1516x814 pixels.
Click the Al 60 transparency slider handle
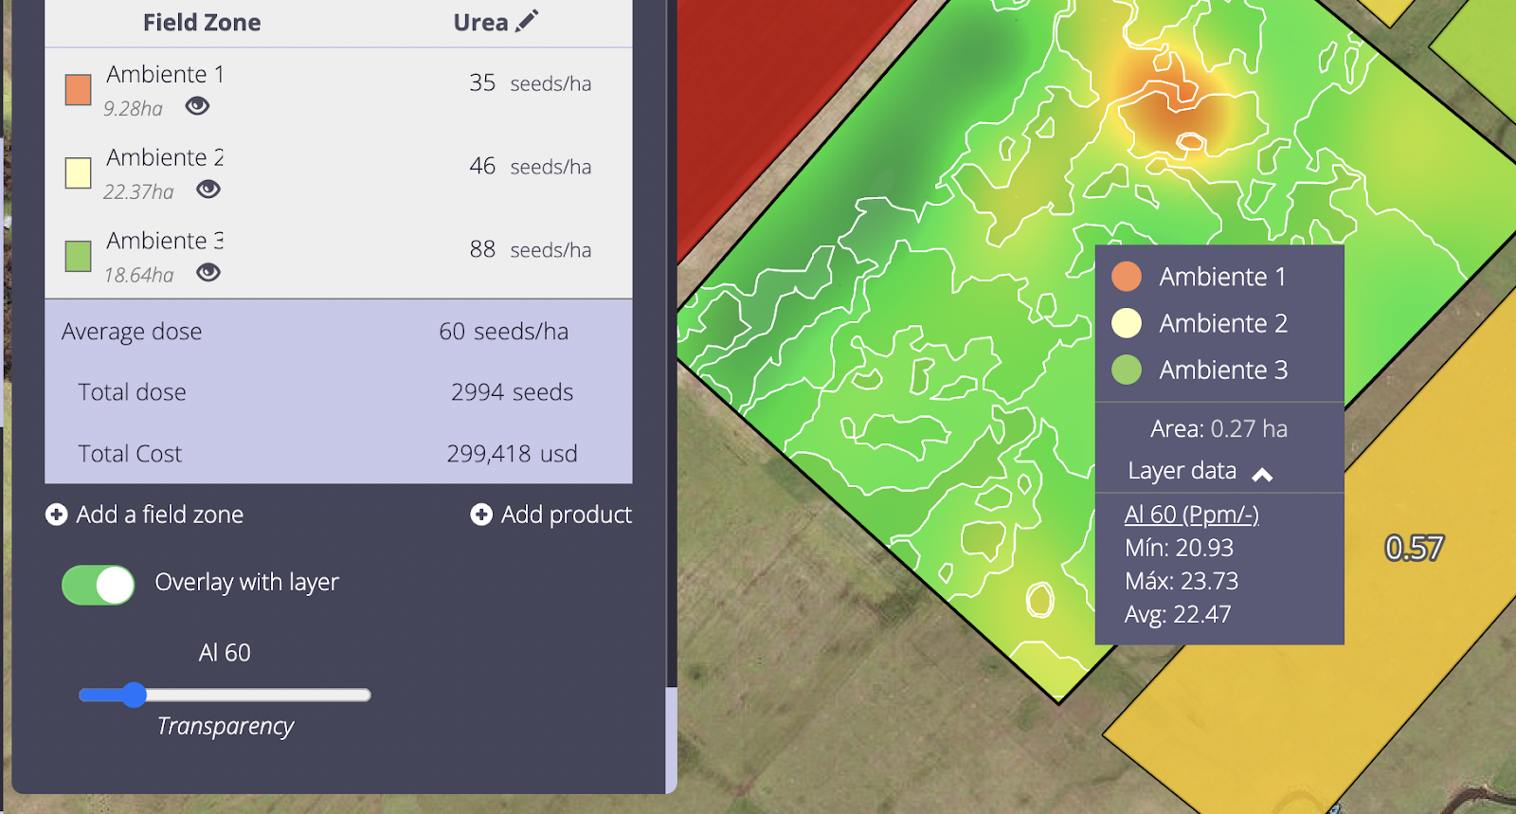coord(135,696)
